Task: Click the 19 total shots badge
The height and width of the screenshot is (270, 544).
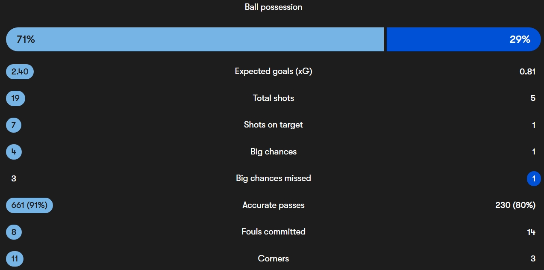Action: coord(15,98)
